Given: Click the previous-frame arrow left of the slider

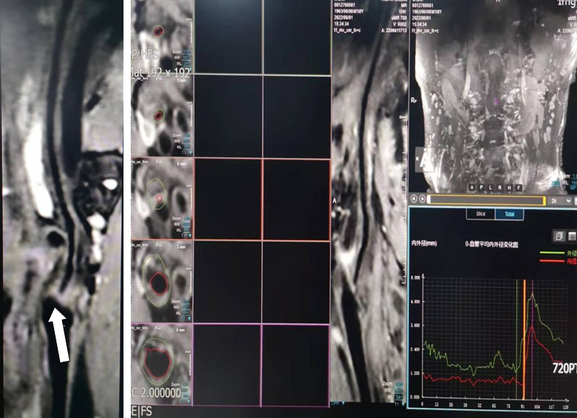Looking at the screenshot, I should click(415, 199).
